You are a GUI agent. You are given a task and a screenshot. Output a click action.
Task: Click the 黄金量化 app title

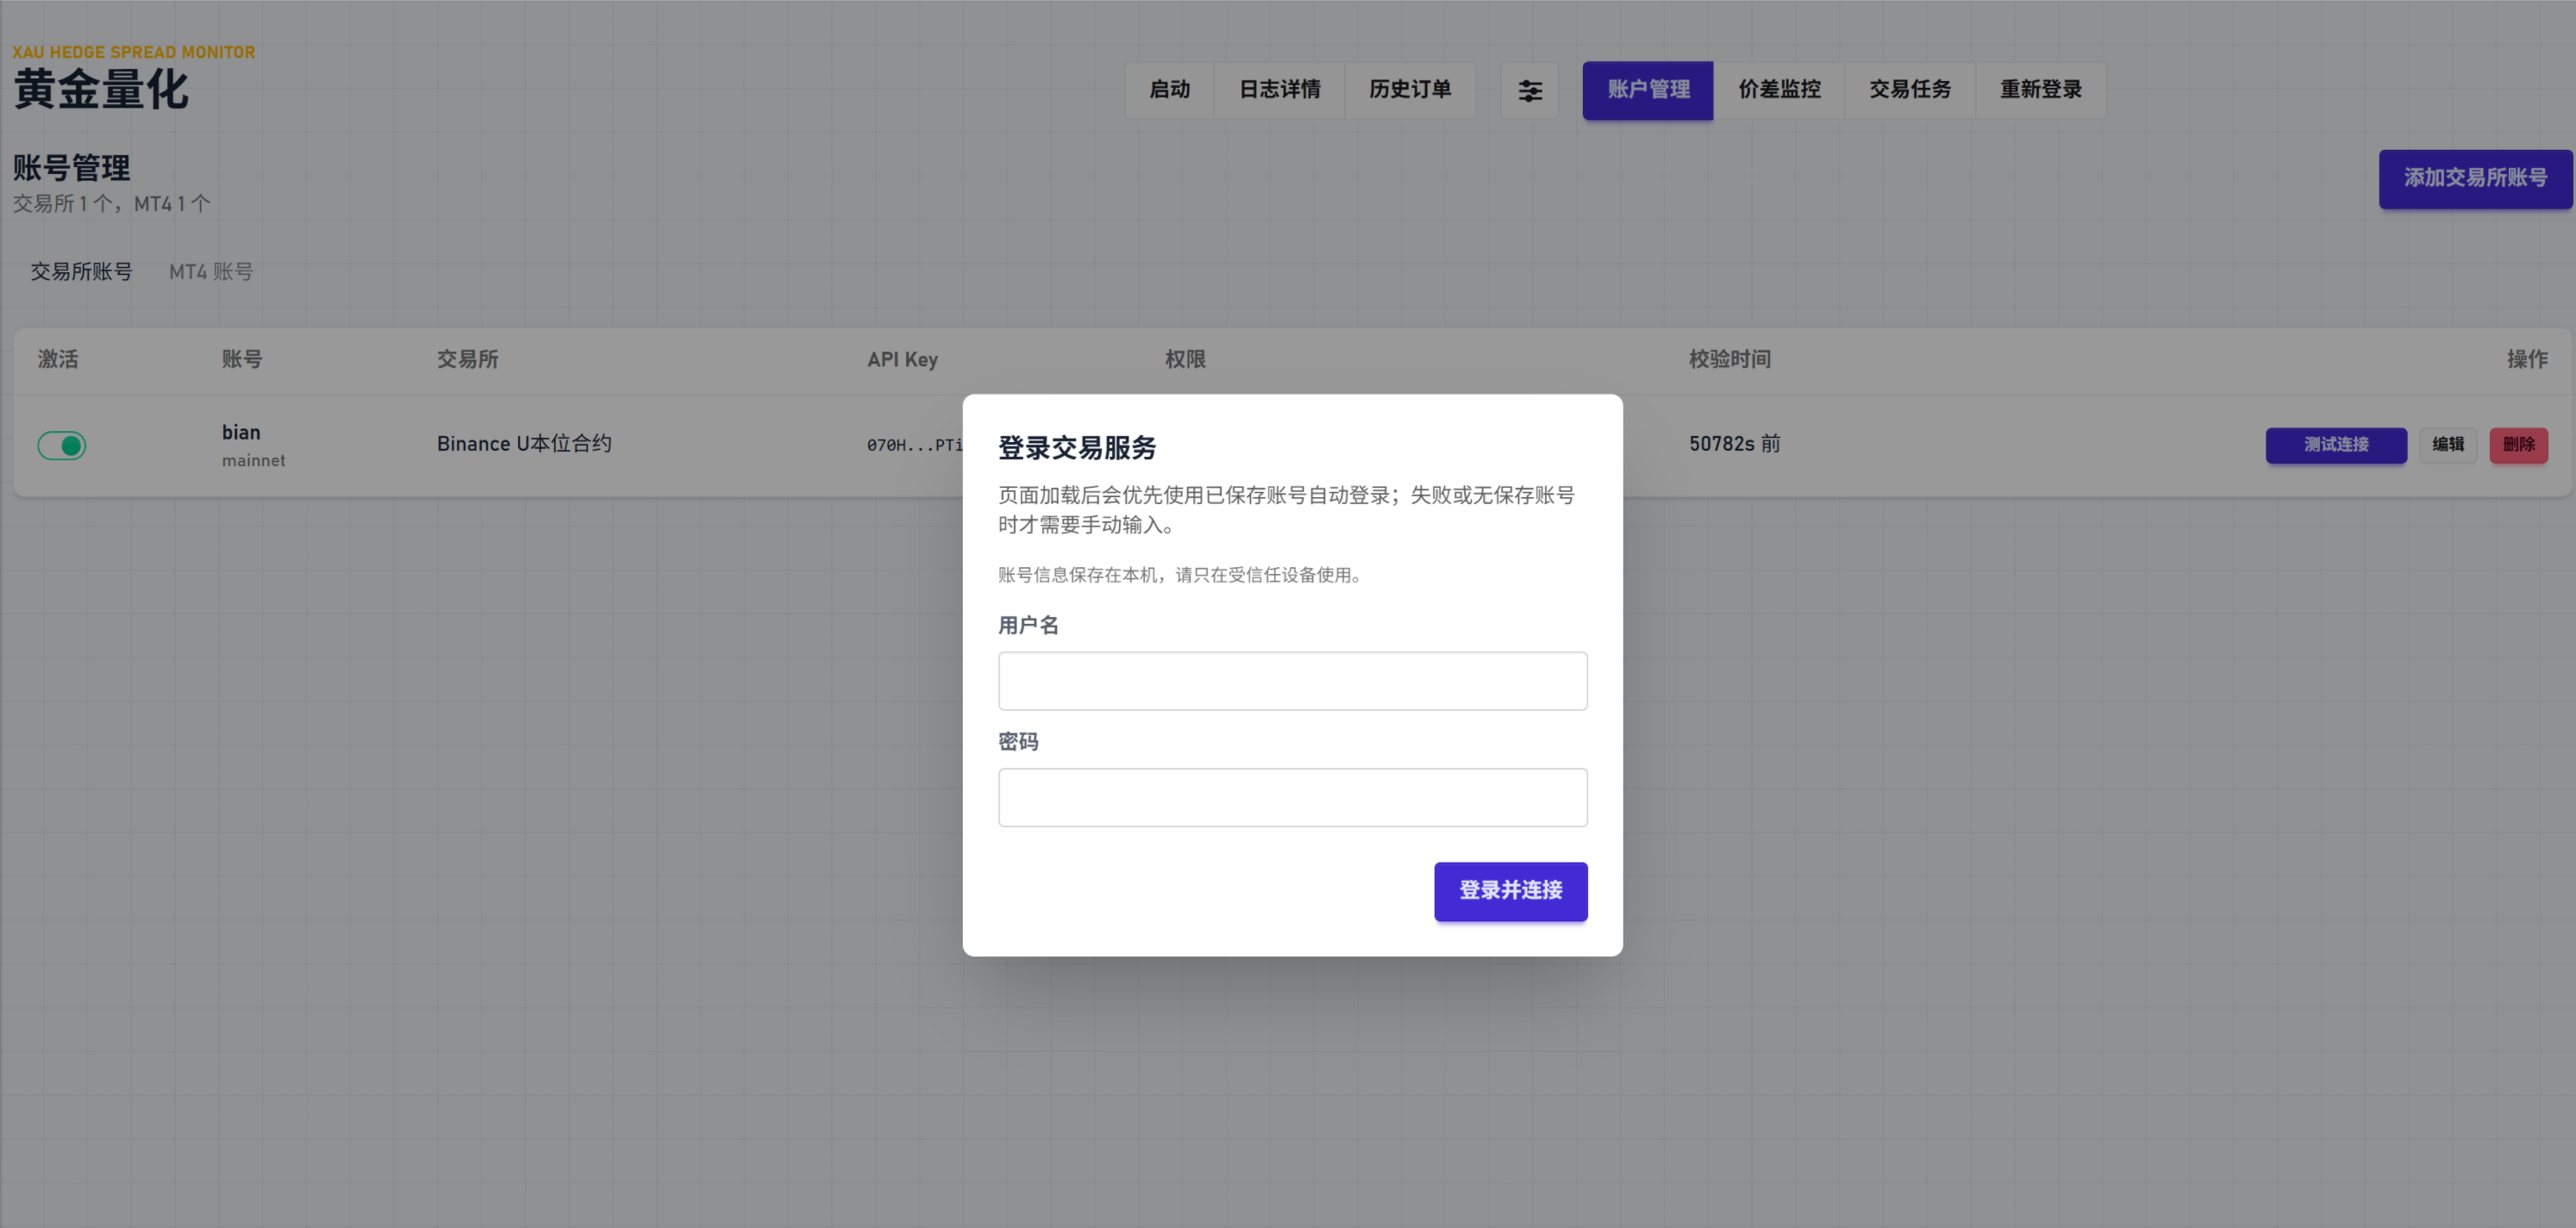tap(101, 90)
